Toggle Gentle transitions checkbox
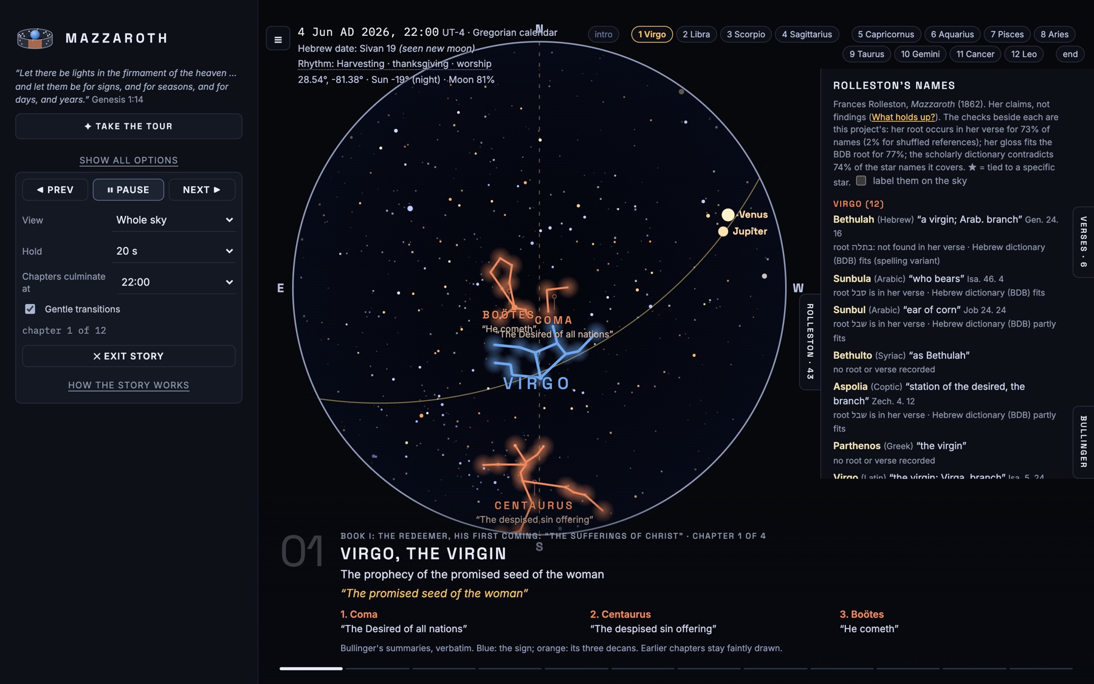The height and width of the screenshot is (684, 1094). pos(30,309)
